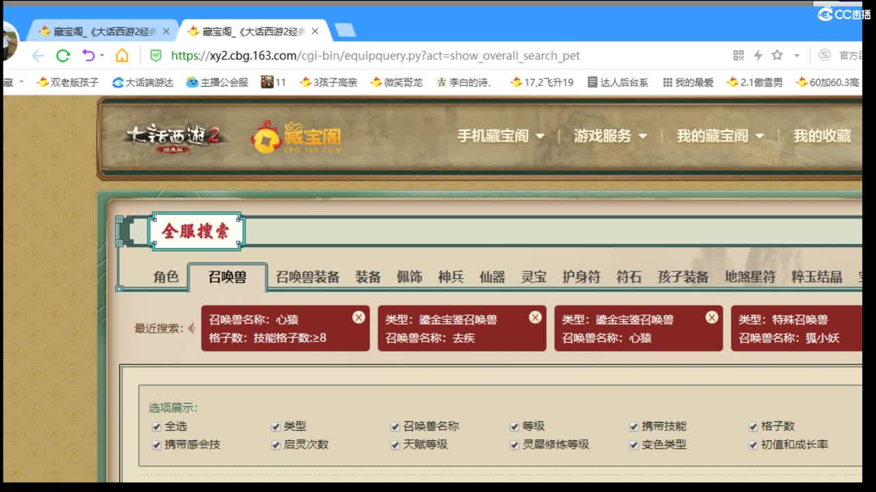Open a new browser tab
Screen dimensions: 876x492
pyautogui.click(x=345, y=30)
